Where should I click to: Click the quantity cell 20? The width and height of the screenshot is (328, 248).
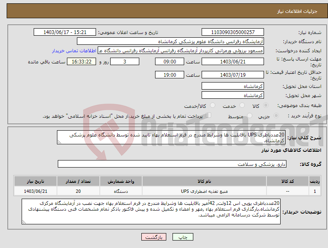tap(78, 191)
